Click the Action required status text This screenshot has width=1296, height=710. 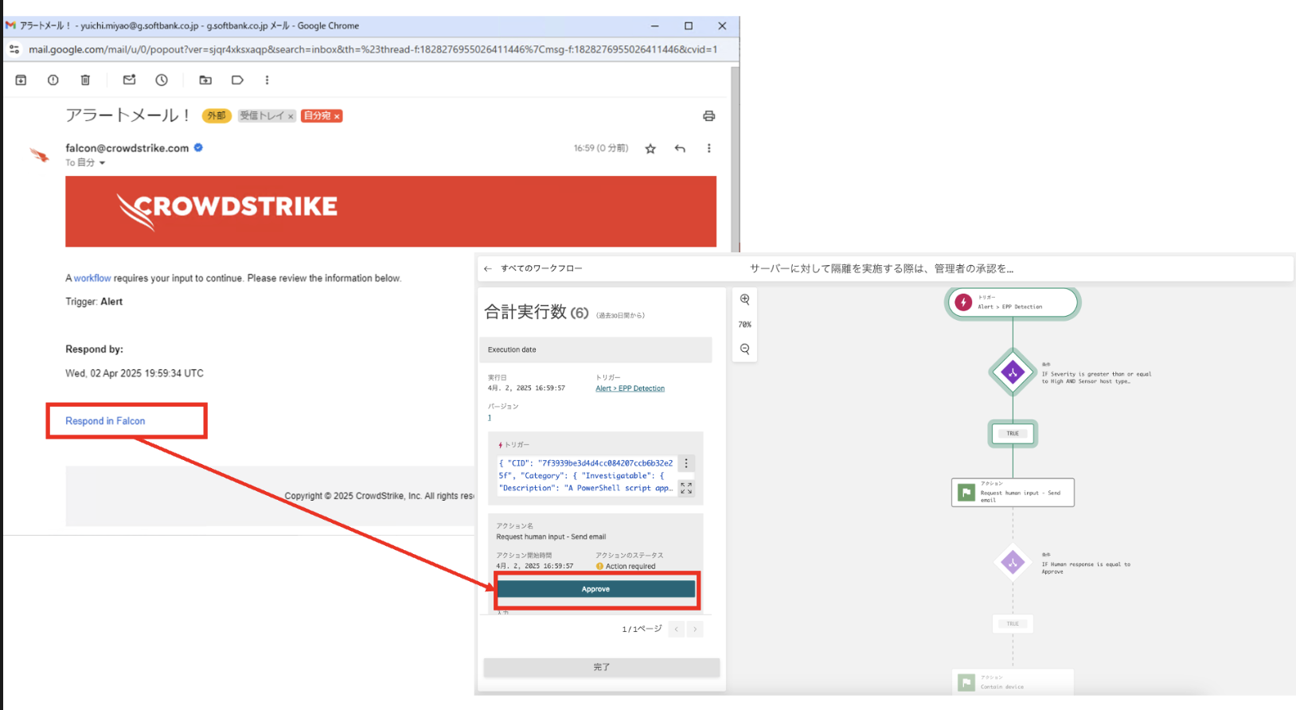click(x=630, y=567)
